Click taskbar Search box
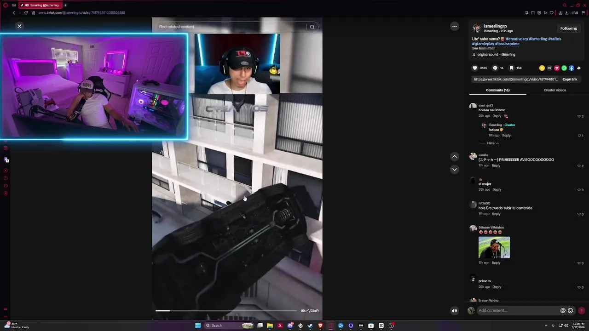Screen dimensions: 589x331 tap(229, 325)
